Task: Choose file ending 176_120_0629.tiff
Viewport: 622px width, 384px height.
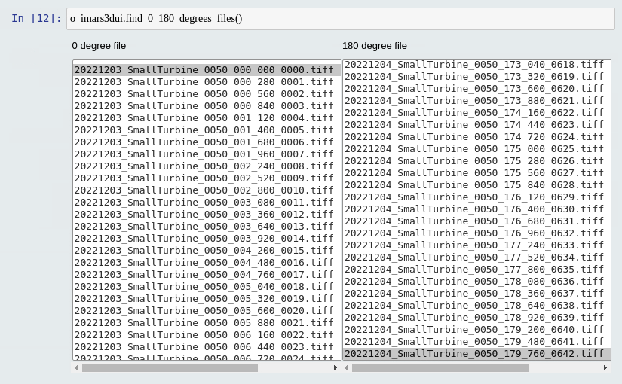Action: 473,197
